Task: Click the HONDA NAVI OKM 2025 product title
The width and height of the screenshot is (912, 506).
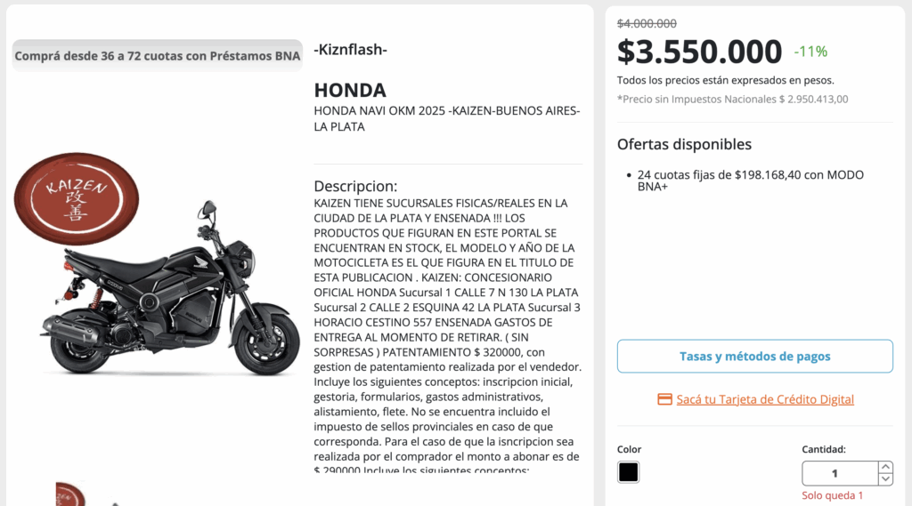Action: click(446, 119)
